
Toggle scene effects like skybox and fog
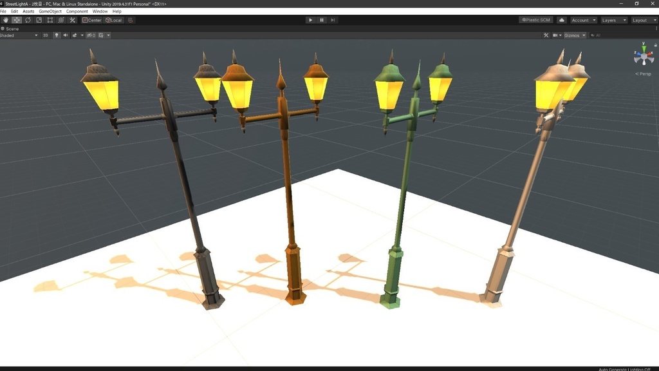[x=75, y=35]
